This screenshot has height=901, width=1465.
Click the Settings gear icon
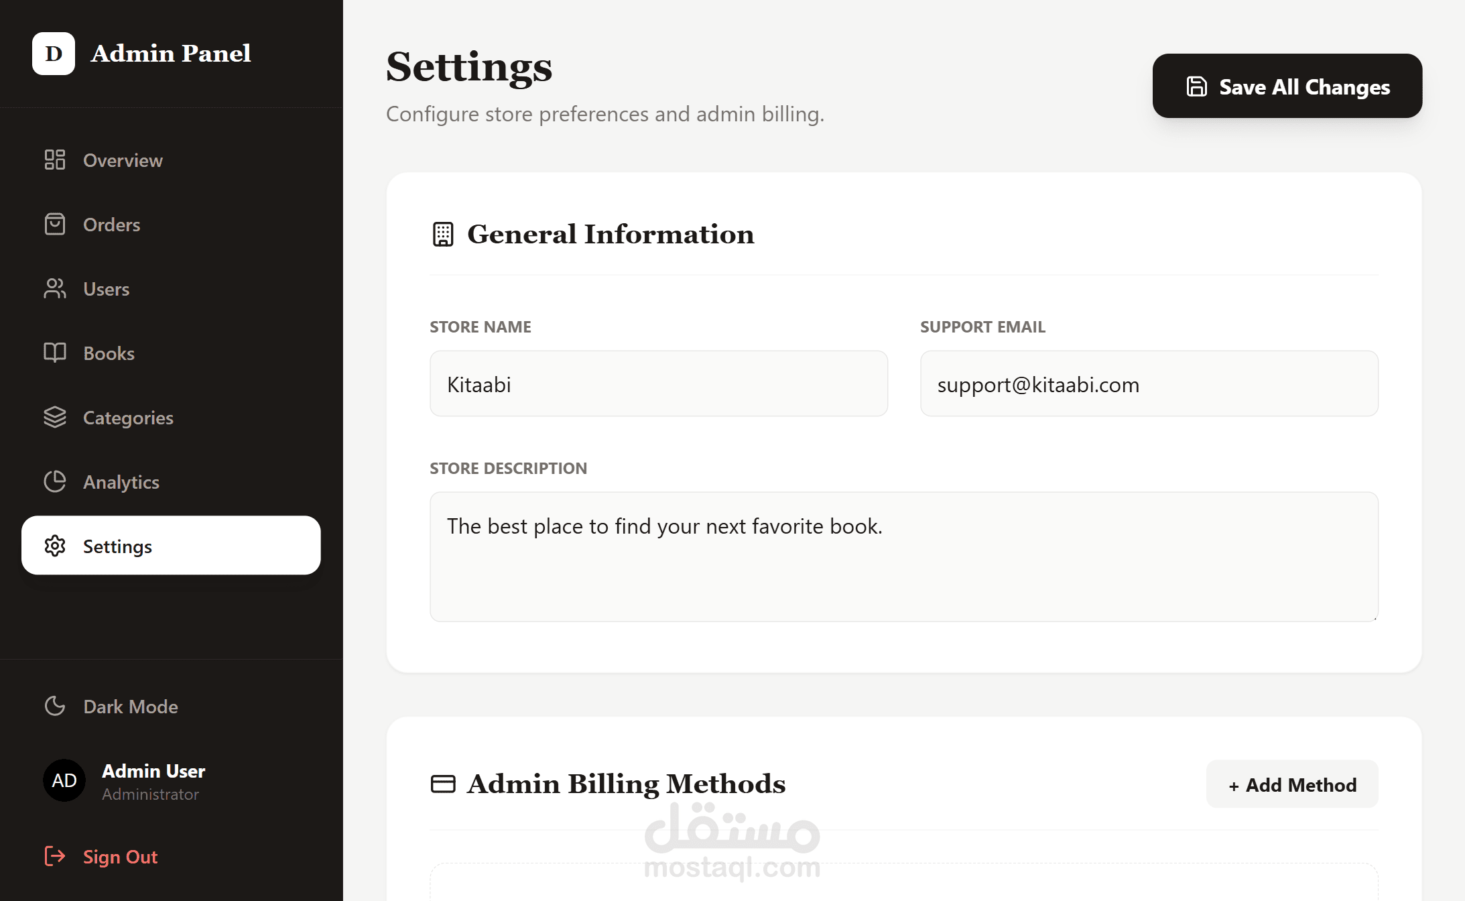[55, 546]
